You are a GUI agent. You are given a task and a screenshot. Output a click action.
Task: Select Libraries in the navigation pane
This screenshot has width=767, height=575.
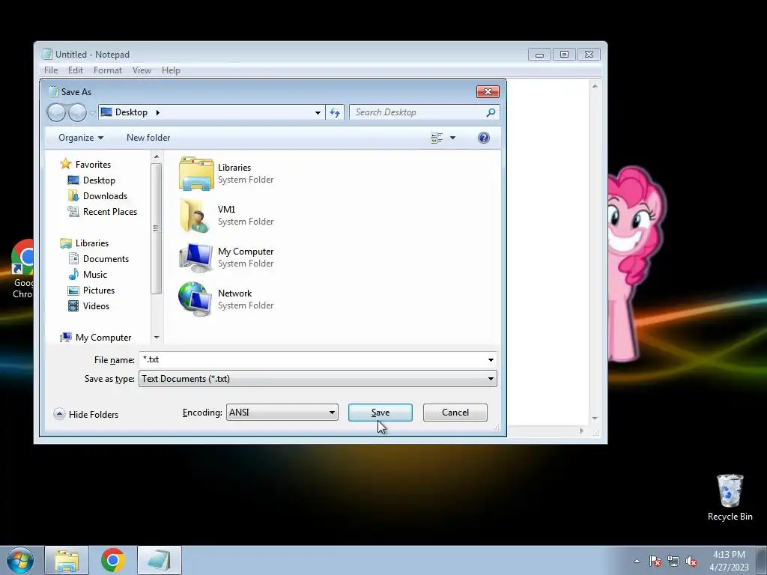point(92,243)
